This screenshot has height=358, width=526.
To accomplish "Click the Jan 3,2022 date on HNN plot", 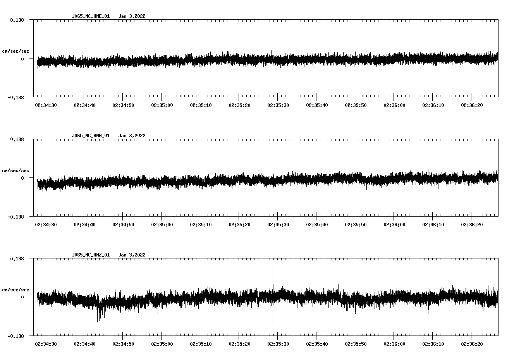I will click(132, 136).
